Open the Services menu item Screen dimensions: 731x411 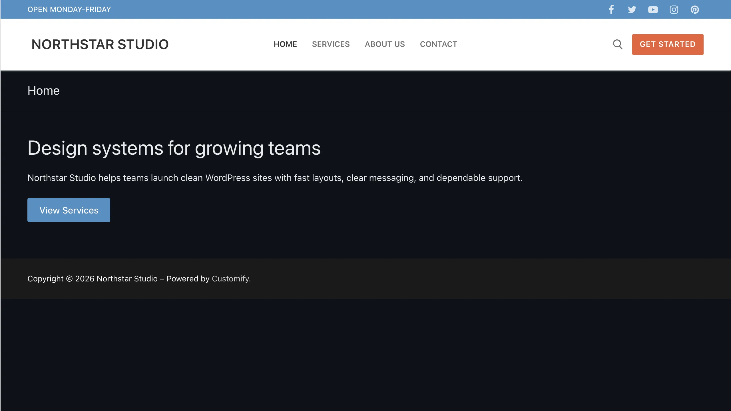pyautogui.click(x=331, y=44)
